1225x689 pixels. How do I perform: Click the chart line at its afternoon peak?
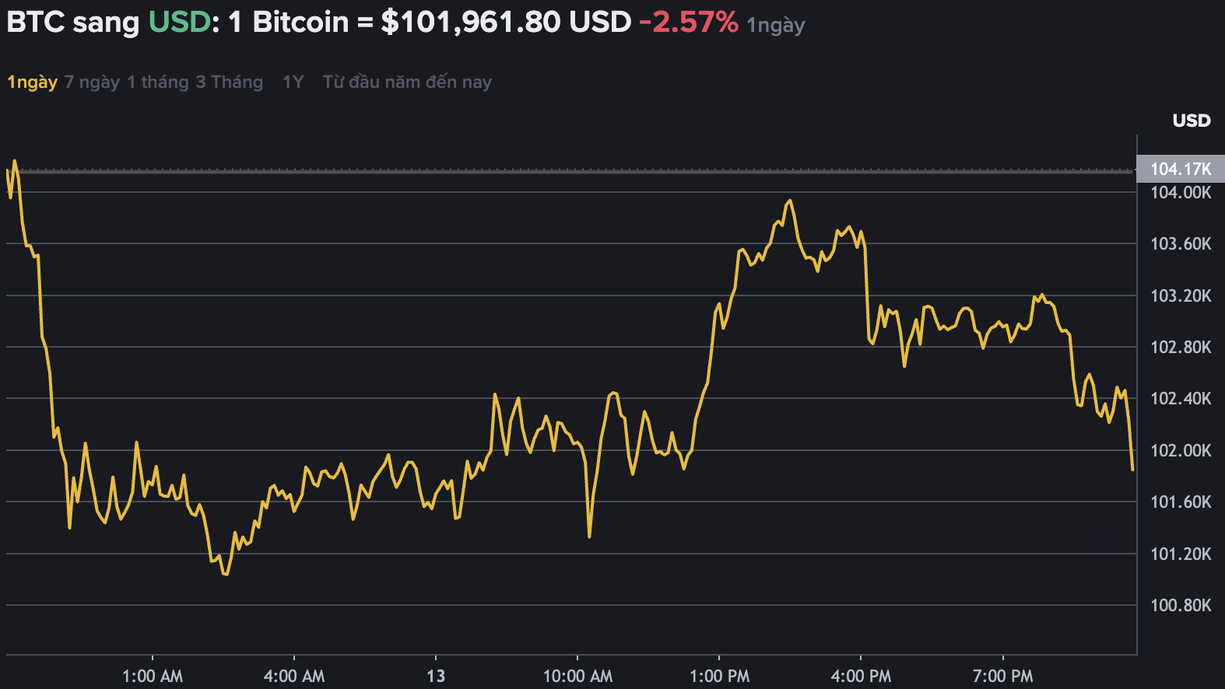[789, 201]
